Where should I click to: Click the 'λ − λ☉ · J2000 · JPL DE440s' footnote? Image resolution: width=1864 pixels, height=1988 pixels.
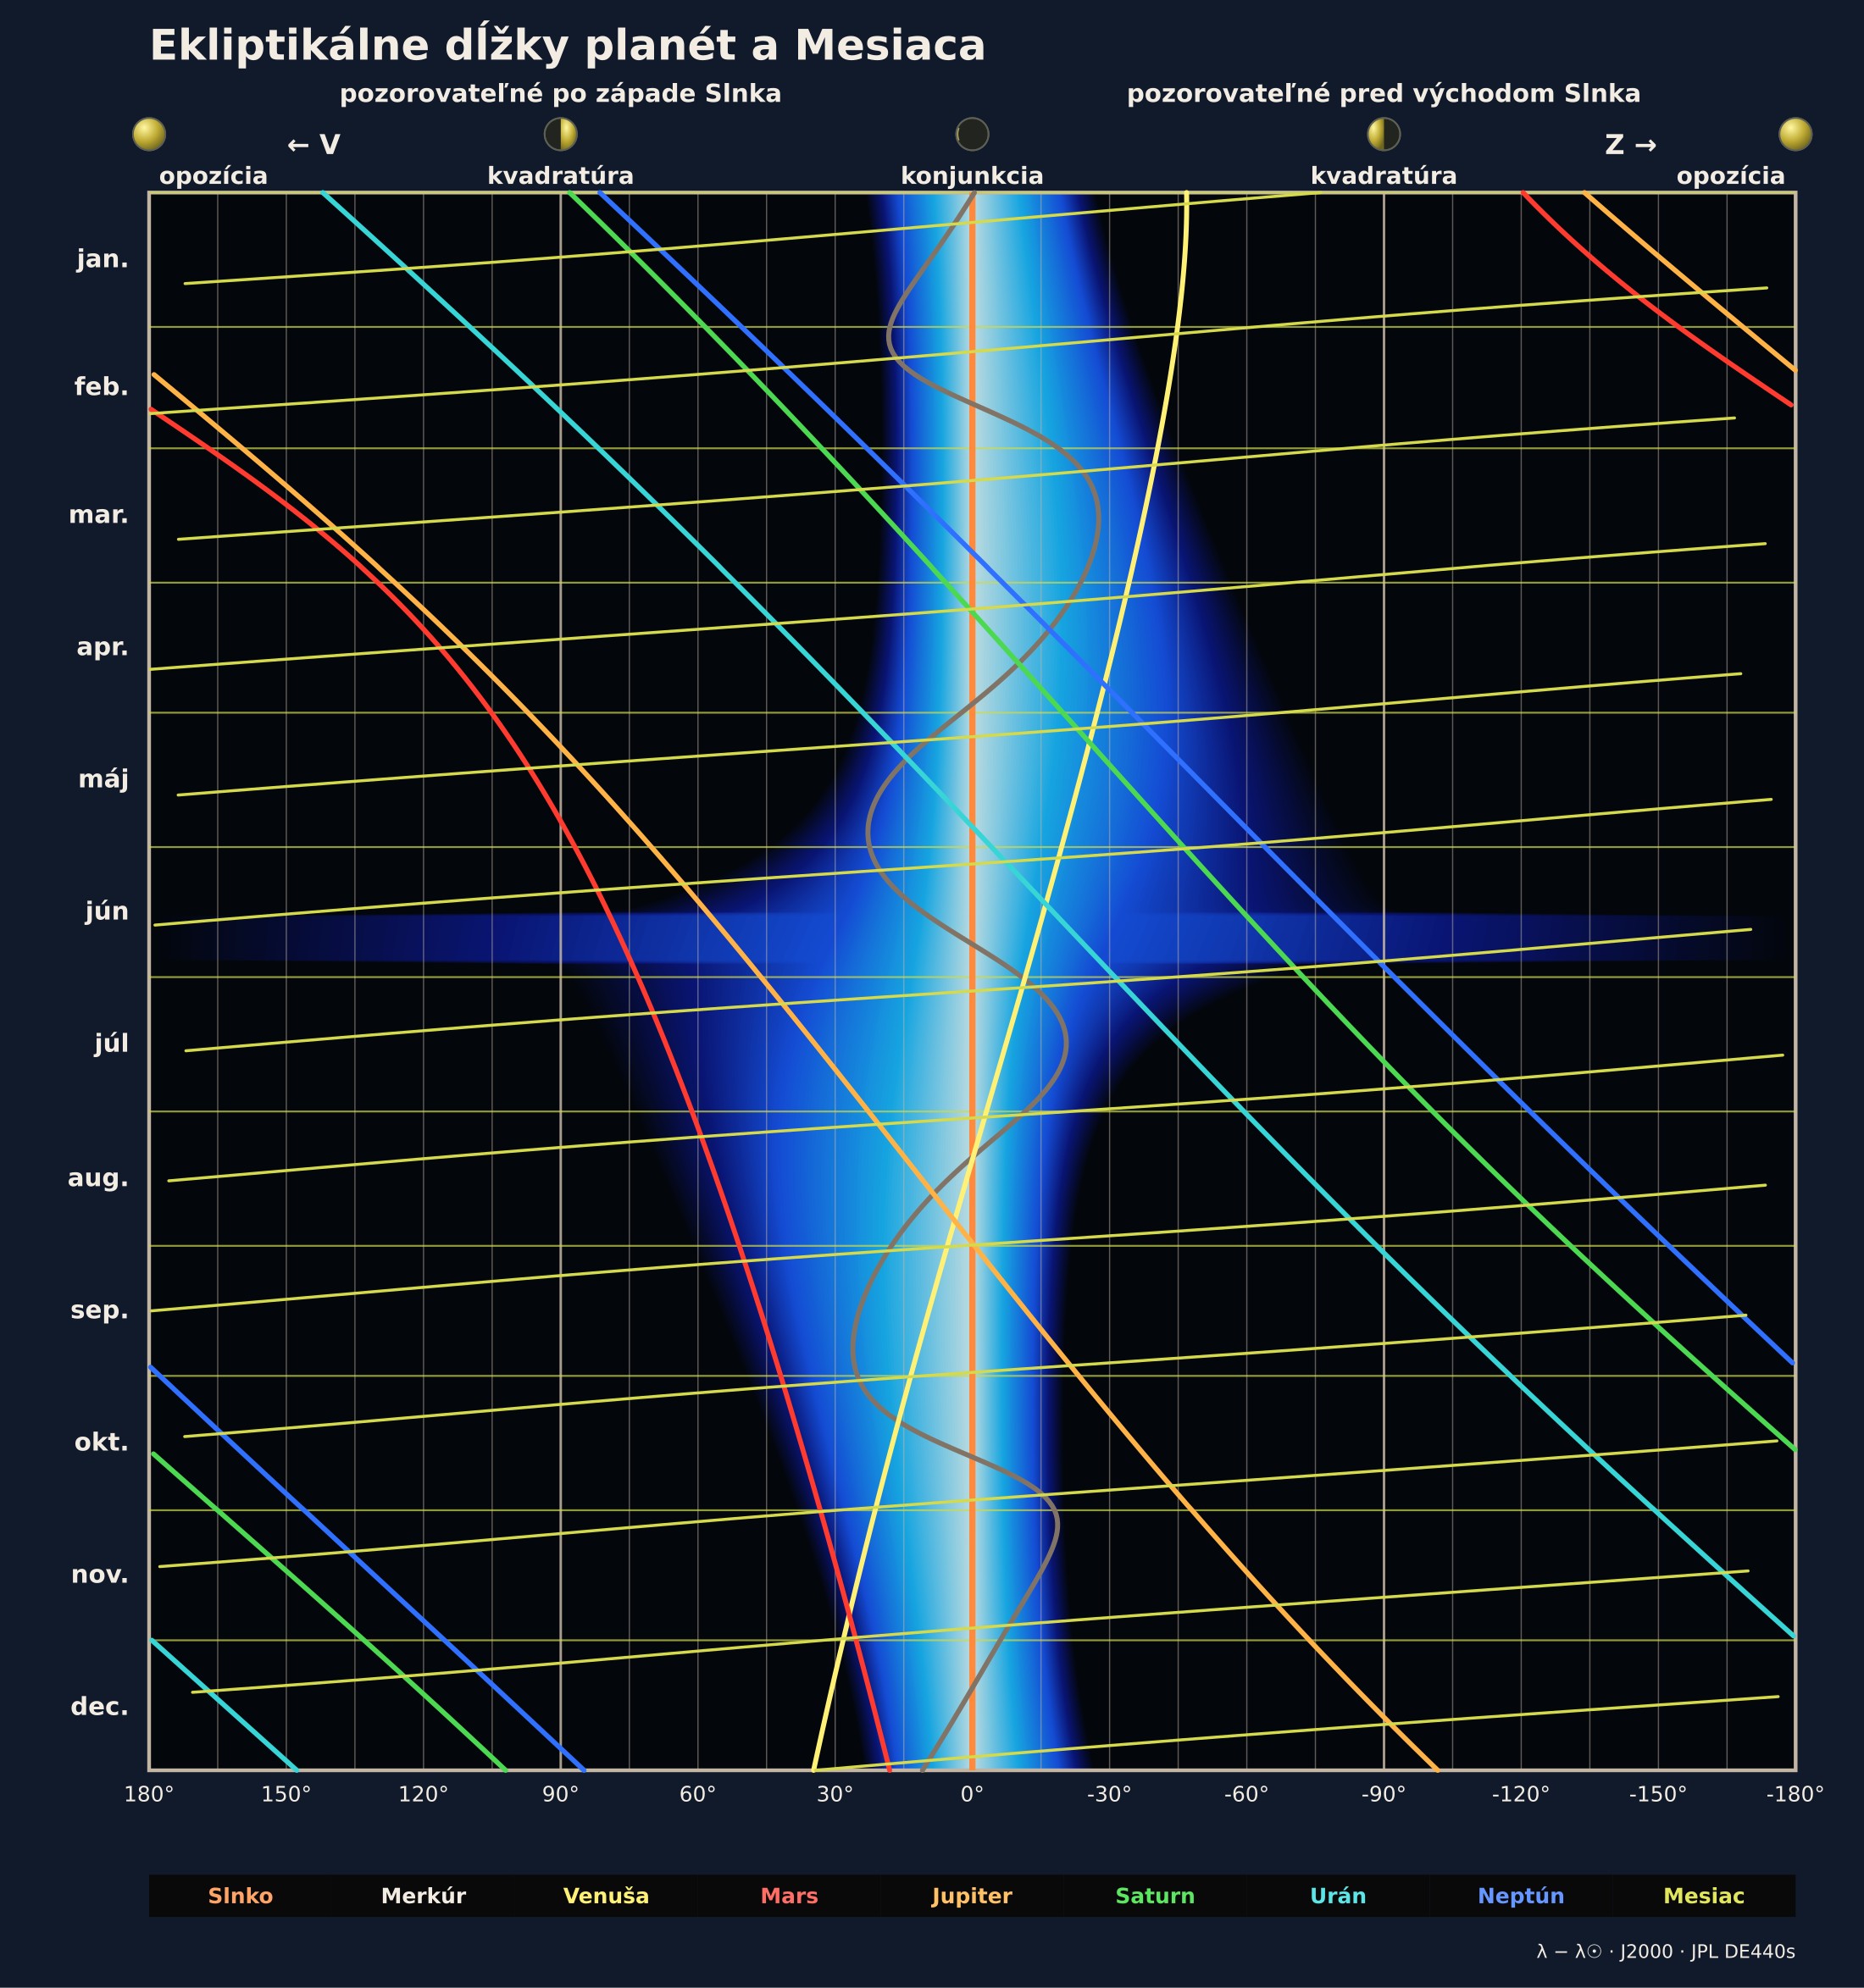(x=1666, y=1951)
